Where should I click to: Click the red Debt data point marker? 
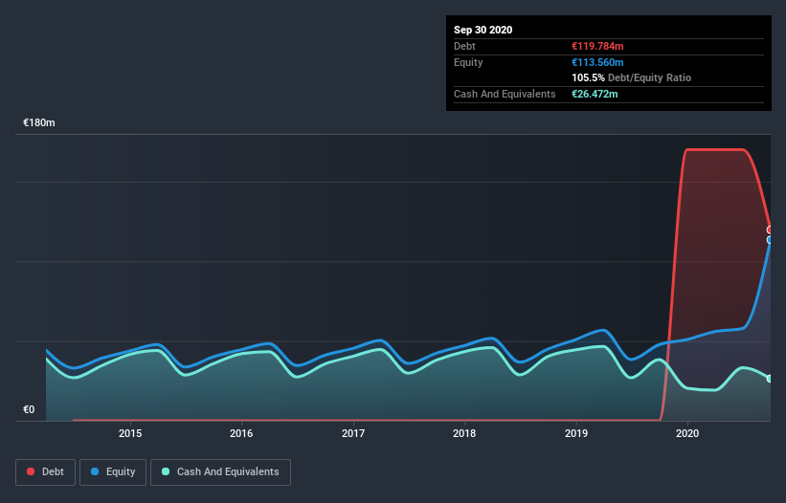[x=770, y=230]
